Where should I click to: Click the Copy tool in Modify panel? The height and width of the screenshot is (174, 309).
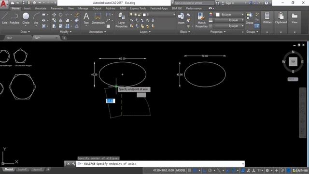54,20
